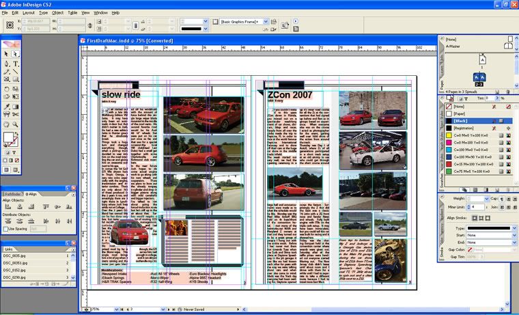Viewport: 519px width, 315px height.
Task: Select the Type tool in toolbox
Action: pyautogui.click(x=16, y=63)
